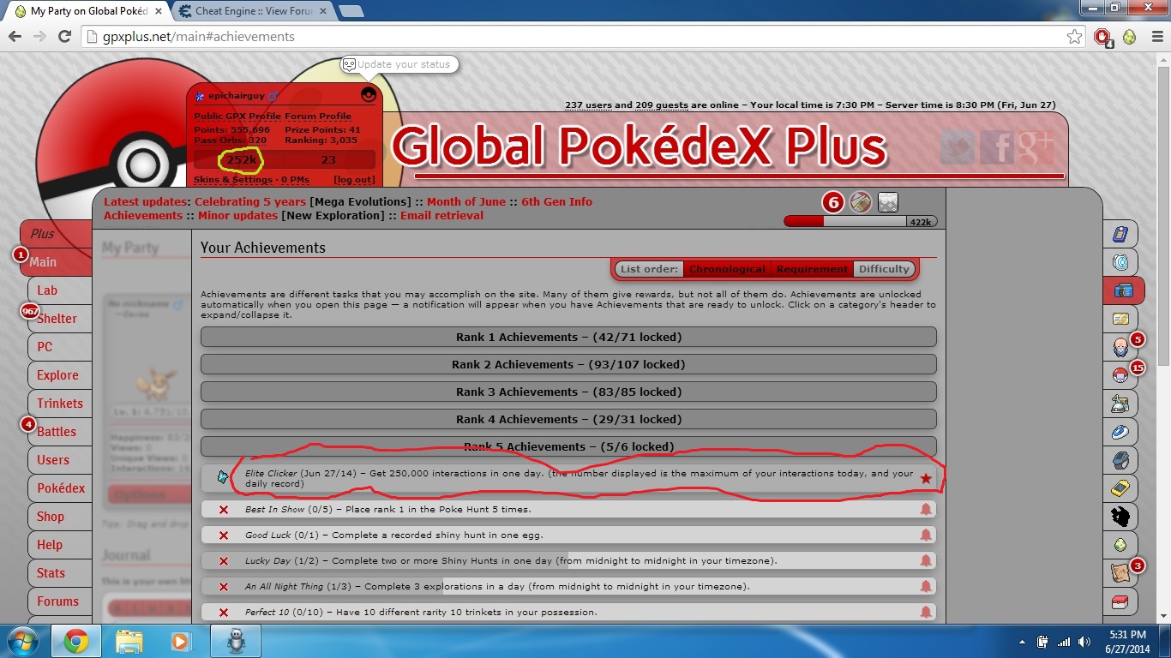This screenshot has width=1171, height=658.
Task: Click the black silhouette icon in right sidebar
Action: tap(1120, 516)
